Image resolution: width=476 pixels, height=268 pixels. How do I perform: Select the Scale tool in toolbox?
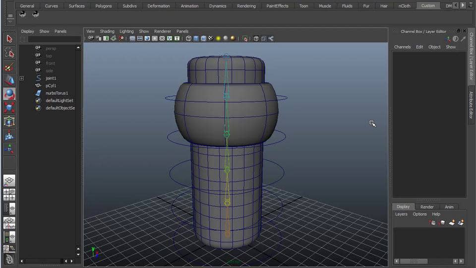click(9, 108)
